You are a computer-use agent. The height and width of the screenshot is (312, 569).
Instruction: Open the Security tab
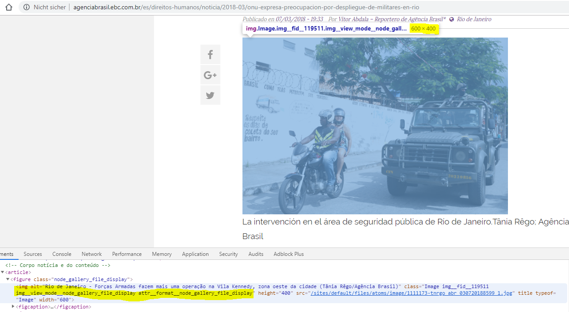click(228, 254)
